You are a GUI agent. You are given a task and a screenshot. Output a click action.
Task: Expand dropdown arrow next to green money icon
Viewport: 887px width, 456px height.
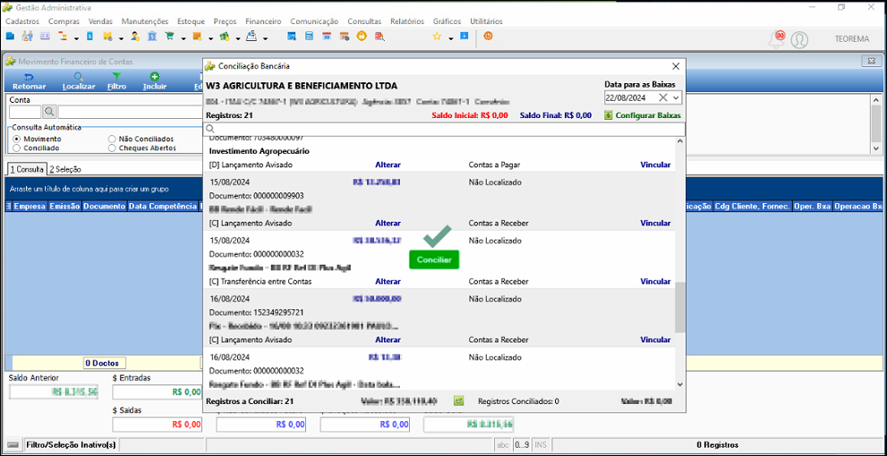tap(237, 38)
